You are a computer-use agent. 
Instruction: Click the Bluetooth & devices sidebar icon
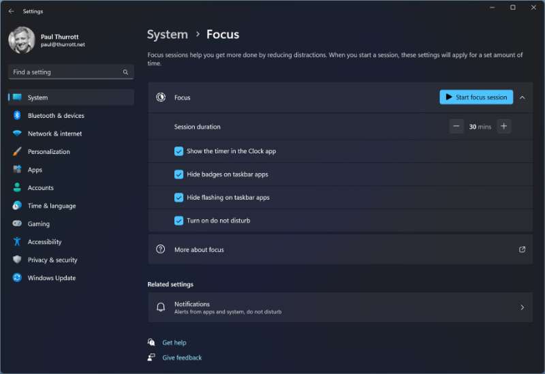tap(17, 116)
